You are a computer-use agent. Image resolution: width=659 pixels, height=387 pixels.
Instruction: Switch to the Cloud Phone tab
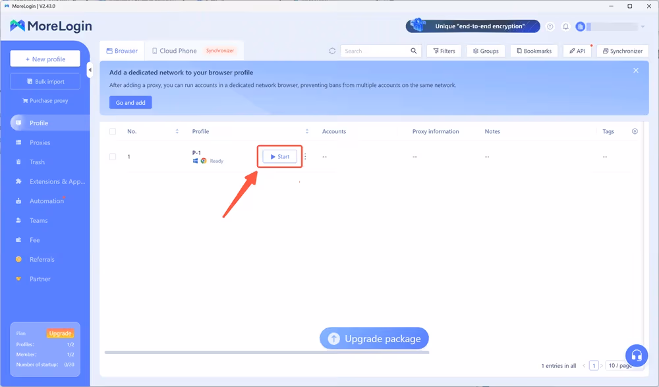pyautogui.click(x=173, y=49)
